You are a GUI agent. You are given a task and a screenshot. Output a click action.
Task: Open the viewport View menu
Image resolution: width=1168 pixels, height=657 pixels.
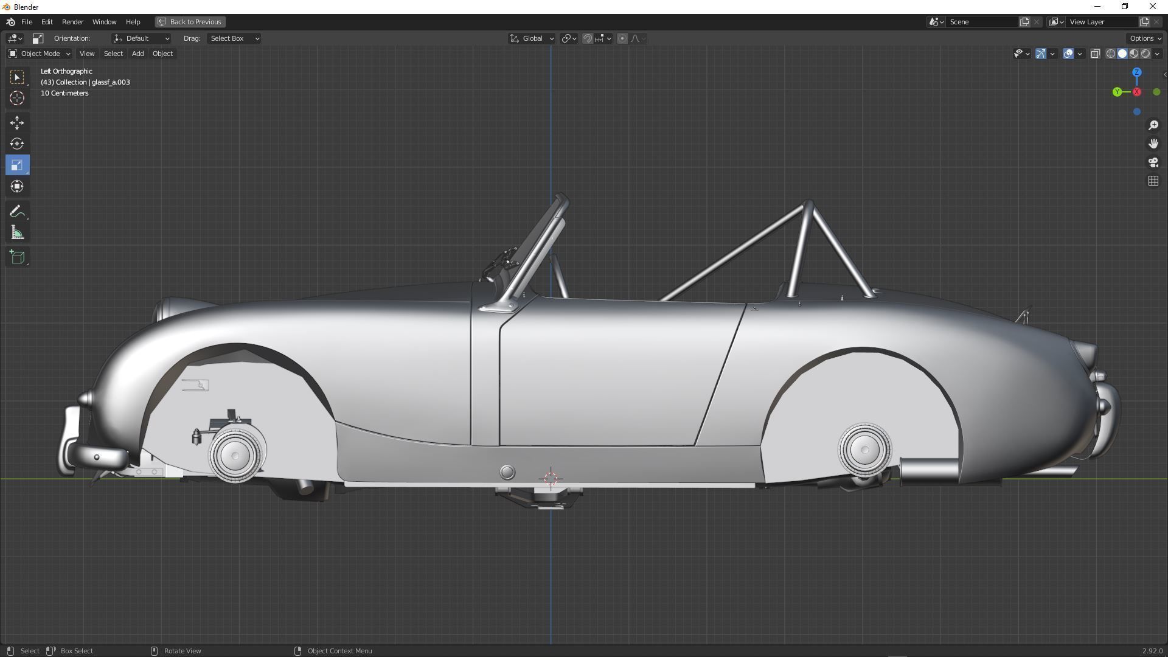click(x=87, y=54)
